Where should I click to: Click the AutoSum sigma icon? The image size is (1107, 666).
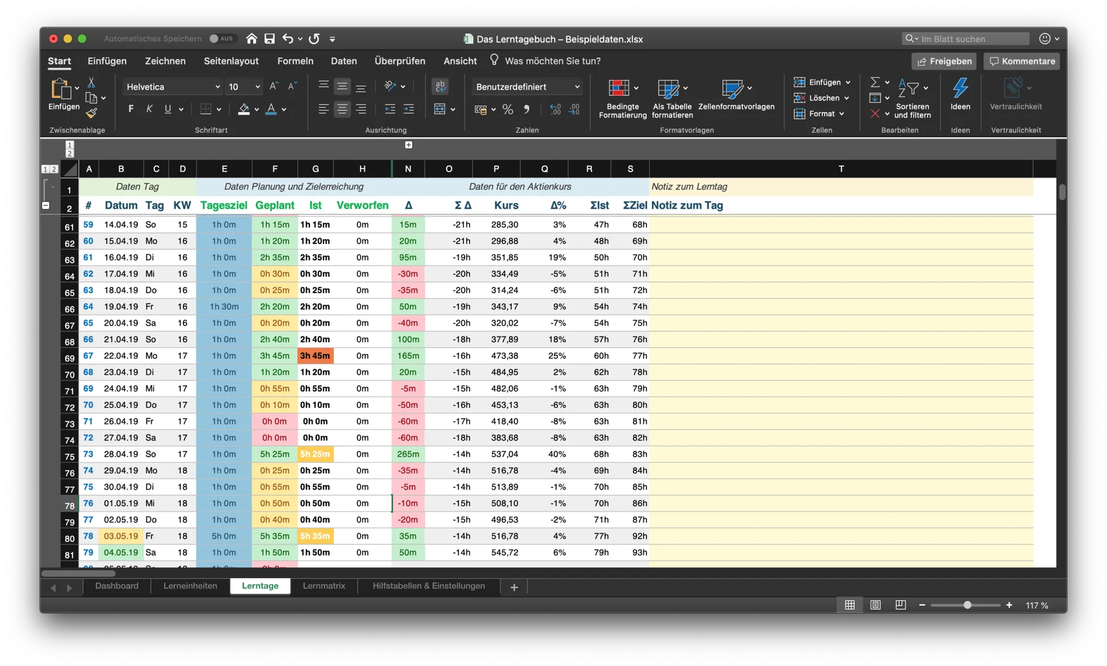(x=875, y=82)
